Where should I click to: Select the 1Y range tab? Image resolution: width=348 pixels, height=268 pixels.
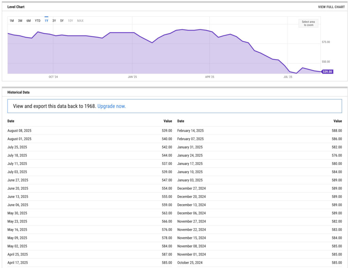tap(46, 21)
